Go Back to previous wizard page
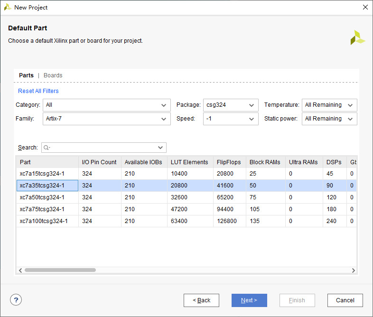This screenshot has height=317, width=373. pos(201,300)
